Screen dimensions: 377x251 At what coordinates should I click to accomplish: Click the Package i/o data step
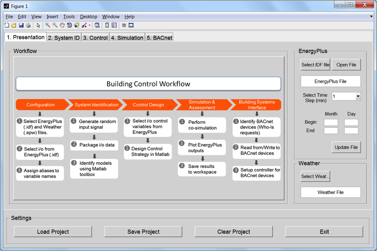point(94,145)
